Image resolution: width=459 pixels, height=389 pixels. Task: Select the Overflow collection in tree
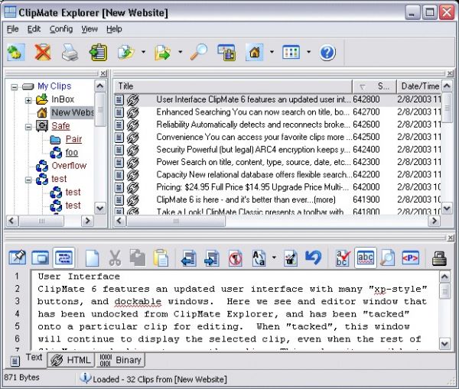[x=68, y=165]
